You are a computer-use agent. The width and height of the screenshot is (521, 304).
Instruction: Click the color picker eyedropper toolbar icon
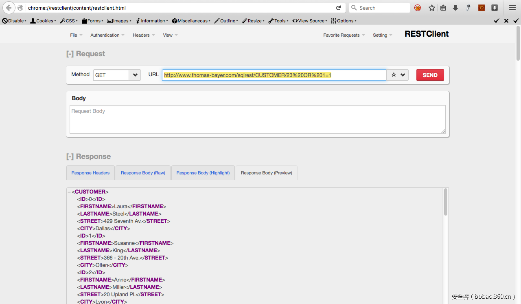point(468,8)
